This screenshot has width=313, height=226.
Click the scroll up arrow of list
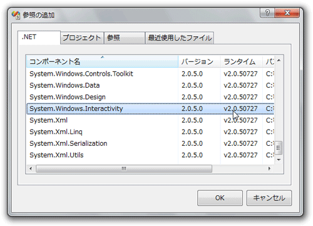[279, 61]
